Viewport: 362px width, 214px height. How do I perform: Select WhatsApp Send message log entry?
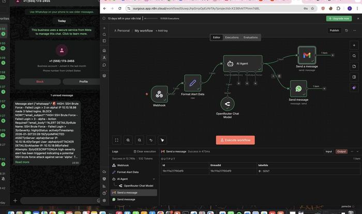[x=134, y=199]
